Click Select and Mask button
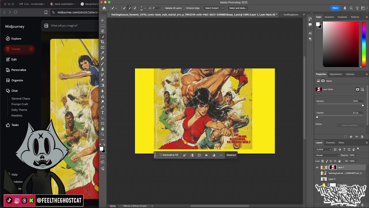The width and height of the screenshot is (369, 208). coord(238,8)
